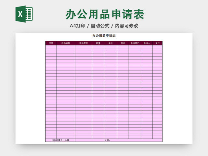This screenshot has width=208, height=156.
Task: Click the small black sheet title 办公用品申请表
Action: 104,35
